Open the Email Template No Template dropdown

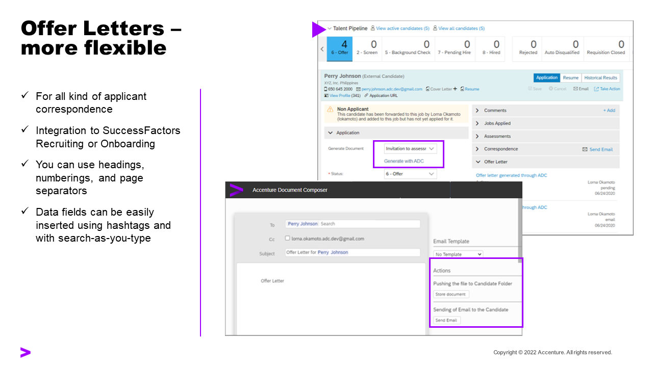(x=458, y=254)
